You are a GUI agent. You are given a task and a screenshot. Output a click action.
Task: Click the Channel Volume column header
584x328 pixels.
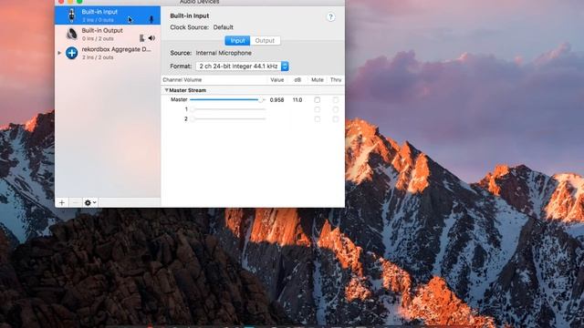[x=182, y=79]
